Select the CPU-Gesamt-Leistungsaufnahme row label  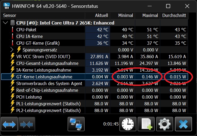47,63
